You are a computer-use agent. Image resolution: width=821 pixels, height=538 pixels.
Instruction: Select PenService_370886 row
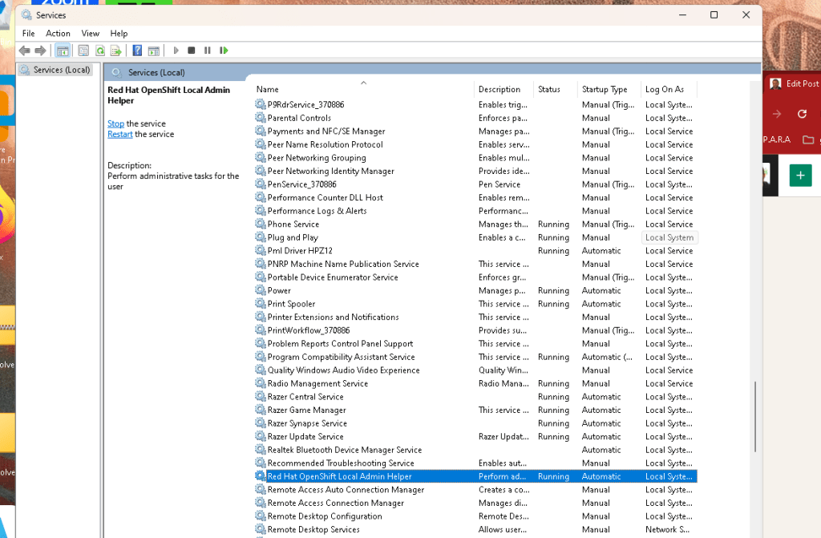pyautogui.click(x=475, y=184)
